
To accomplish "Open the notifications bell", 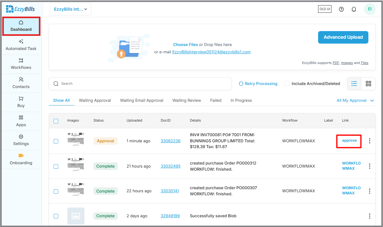I will [354, 9].
